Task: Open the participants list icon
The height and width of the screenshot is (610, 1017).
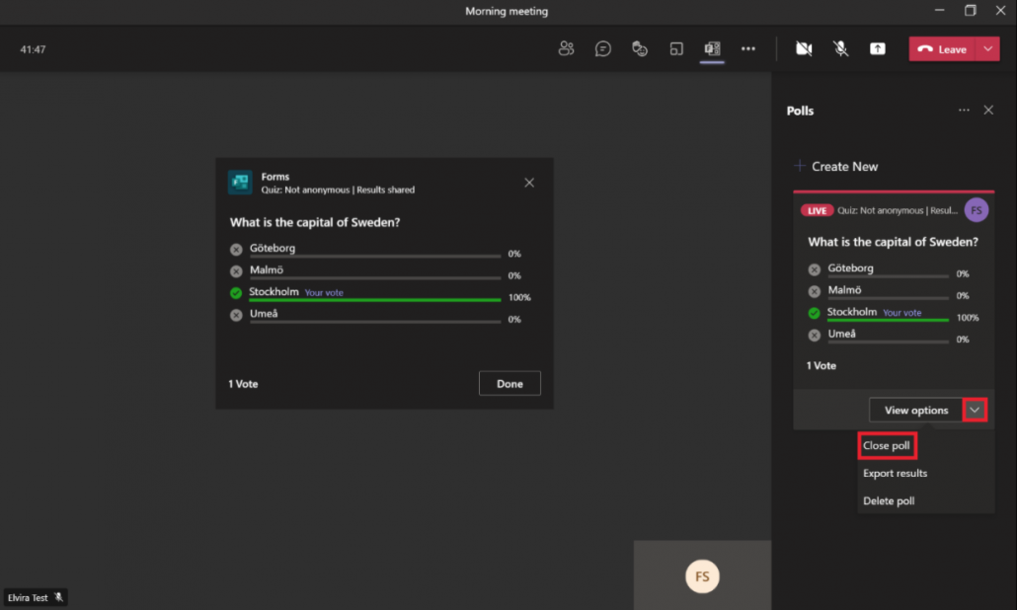Action: click(x=566, y=48)
